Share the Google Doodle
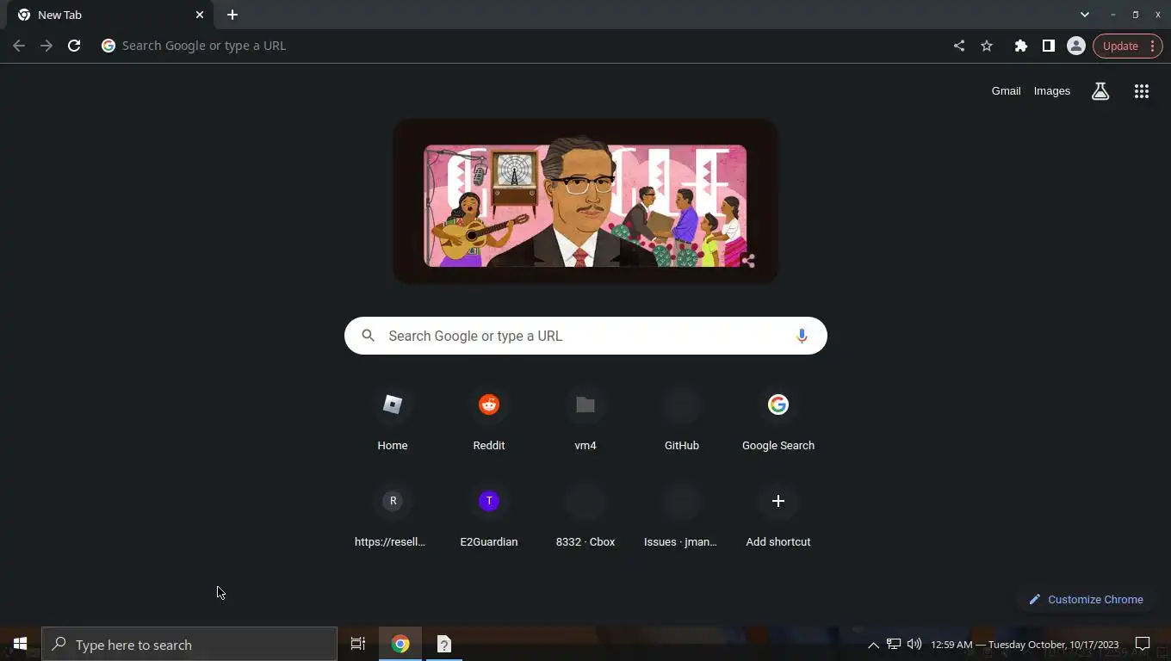Image resolution: width=1171 pixels, height=661 pixels. (748, 260)
